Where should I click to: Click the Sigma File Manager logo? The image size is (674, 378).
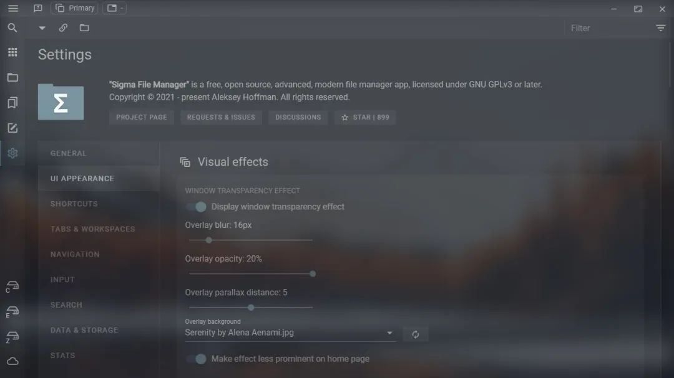click(61, 102)
